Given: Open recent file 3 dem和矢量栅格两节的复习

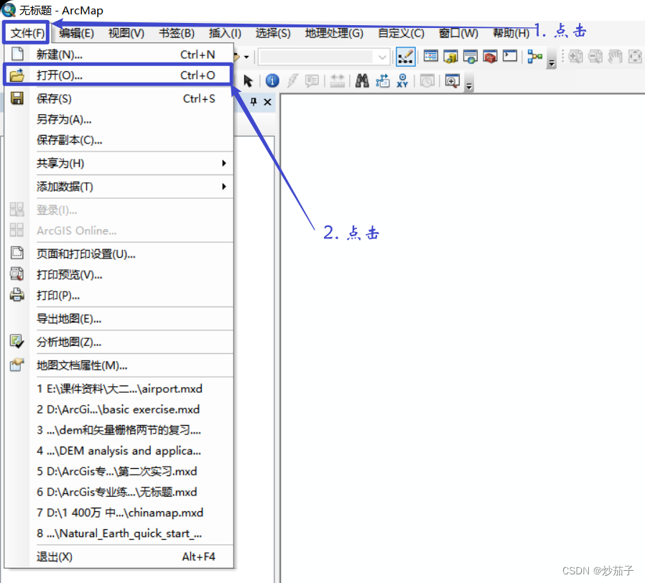Looking at the screenshot, I should [x=119, y=430].
